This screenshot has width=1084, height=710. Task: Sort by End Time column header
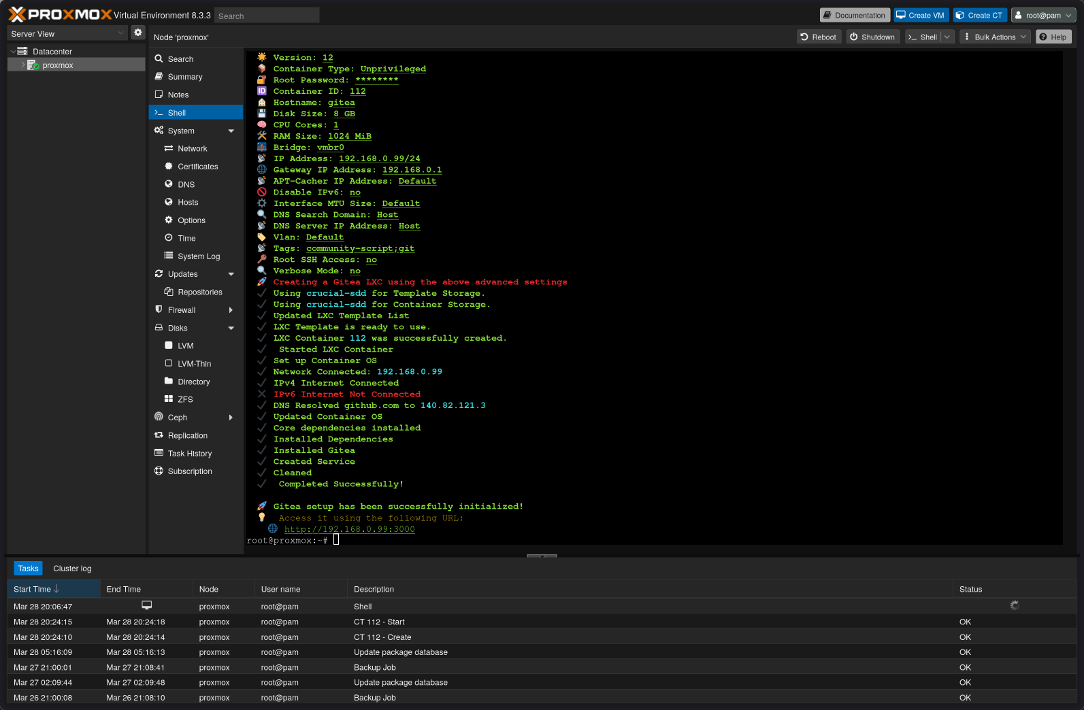point(146,589)
